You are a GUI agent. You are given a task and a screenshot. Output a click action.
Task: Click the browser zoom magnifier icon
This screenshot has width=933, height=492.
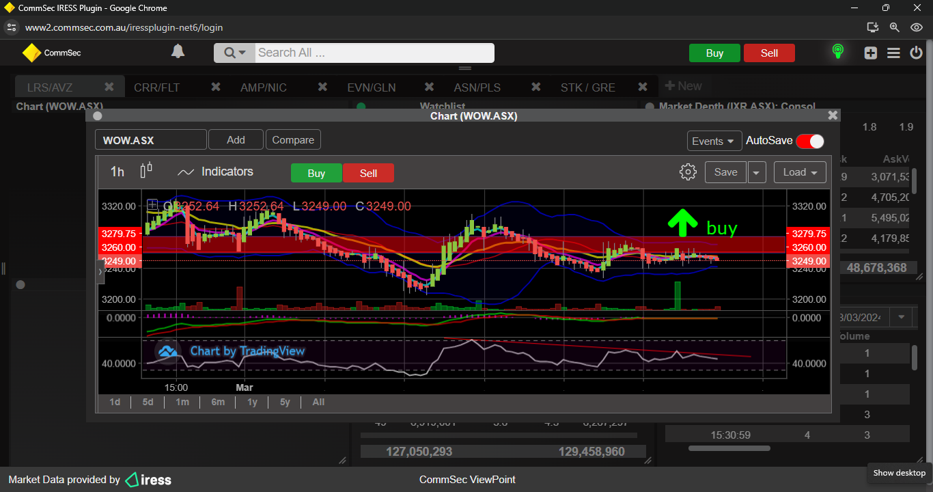(x=894, y=27)
